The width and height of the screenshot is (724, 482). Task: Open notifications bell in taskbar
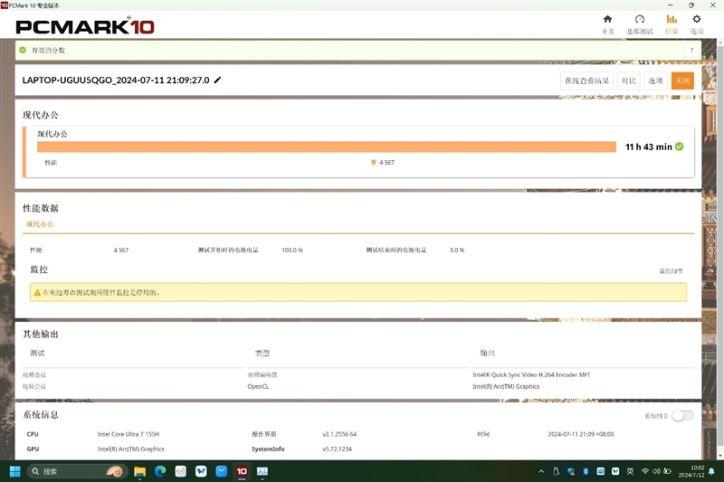(711, 471)
